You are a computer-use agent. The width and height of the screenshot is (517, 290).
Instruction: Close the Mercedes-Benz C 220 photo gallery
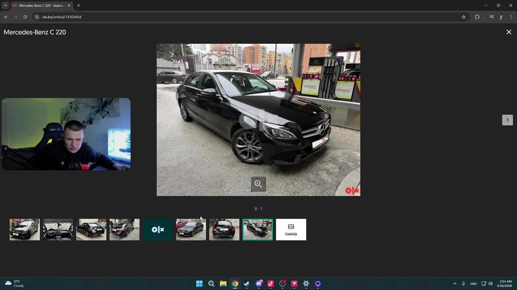pos(509,32)
